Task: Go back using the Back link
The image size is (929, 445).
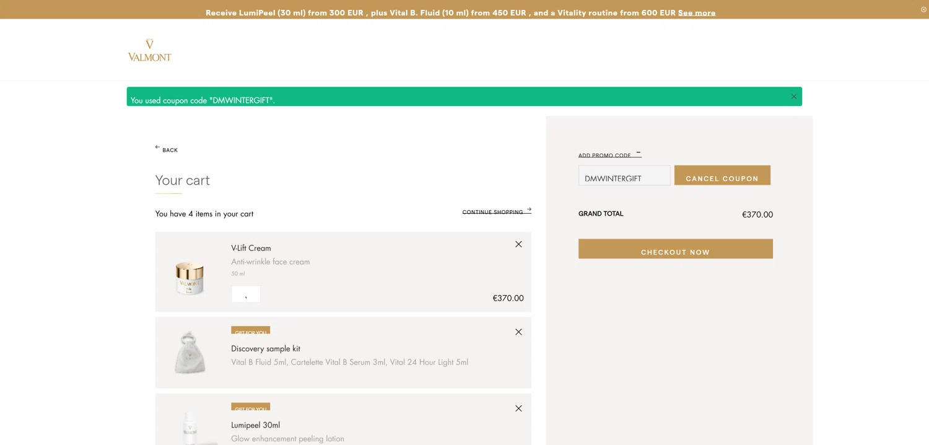Action: pyautogui.click(x=166, y=149)
